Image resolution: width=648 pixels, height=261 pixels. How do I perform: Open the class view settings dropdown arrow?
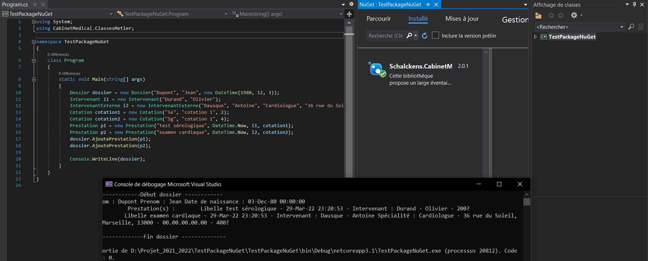(x=582, y=15)
